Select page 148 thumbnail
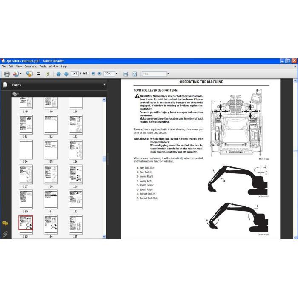Image resolution: width=298 pixels, height=298 pixels. [x=26, y=103]
